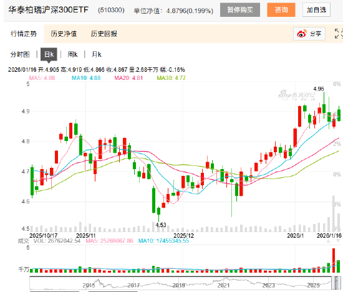Click the 2026/1/16 date axis label
The height and width of the screenshot is (292, 343).
pos(329,235)
